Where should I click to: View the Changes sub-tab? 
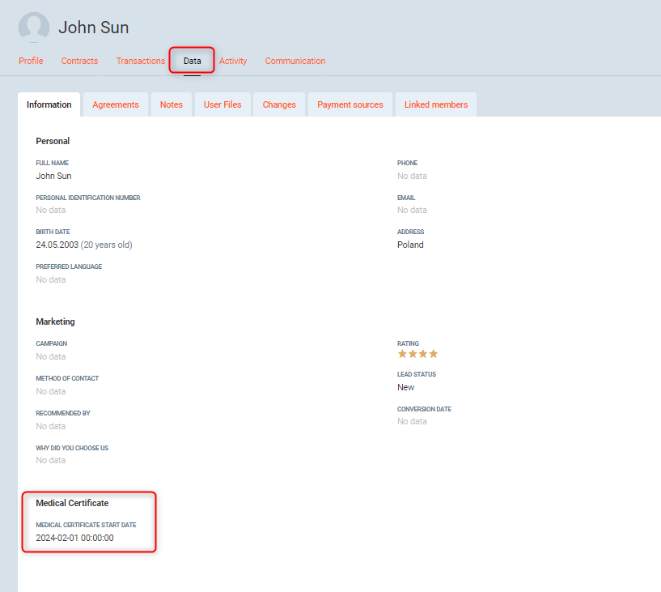pyautogui.click(x=279, y=104)
